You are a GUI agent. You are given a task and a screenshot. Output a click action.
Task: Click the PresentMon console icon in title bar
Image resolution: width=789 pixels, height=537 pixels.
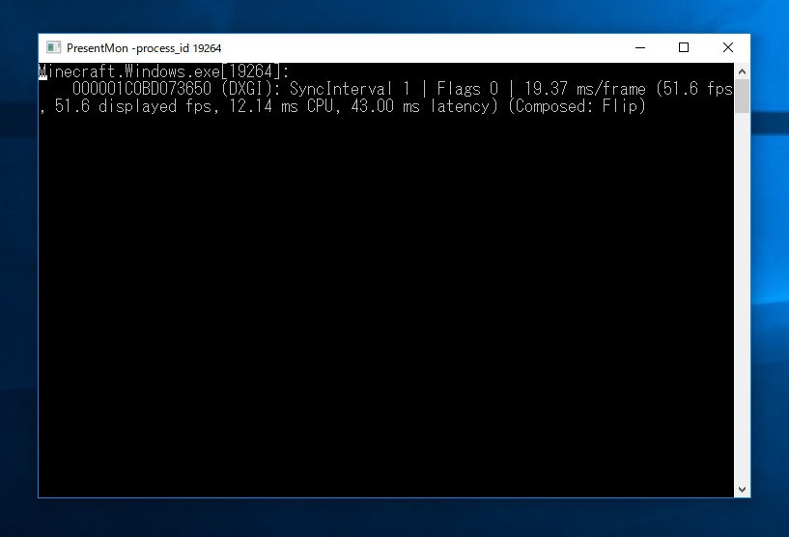click(x=53, y=48)
